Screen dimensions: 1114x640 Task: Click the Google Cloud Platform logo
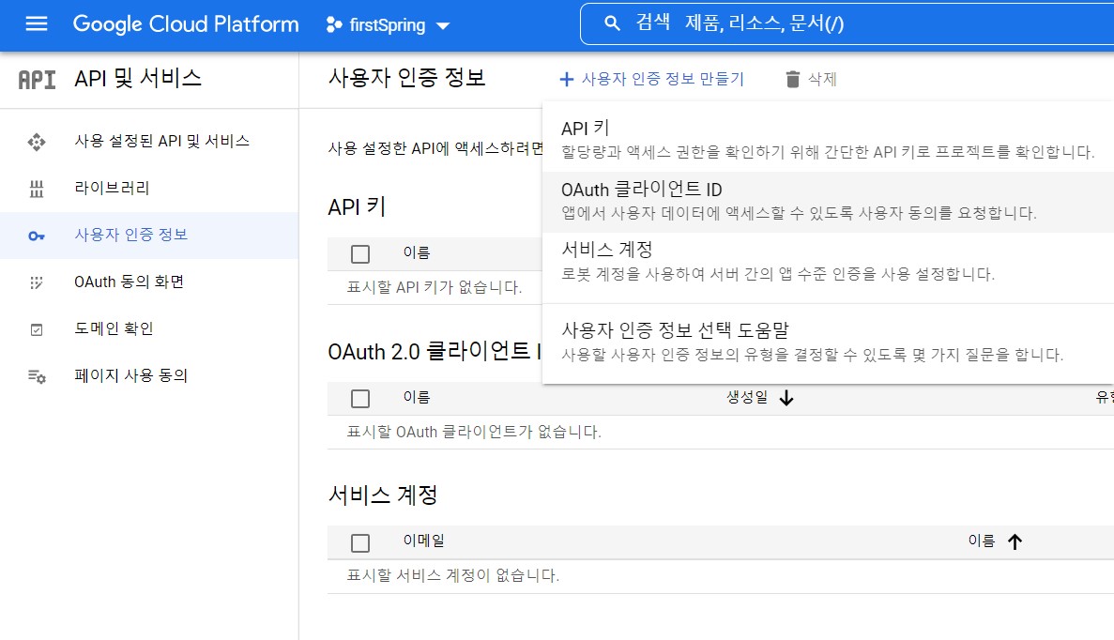[x=186, y=24]
